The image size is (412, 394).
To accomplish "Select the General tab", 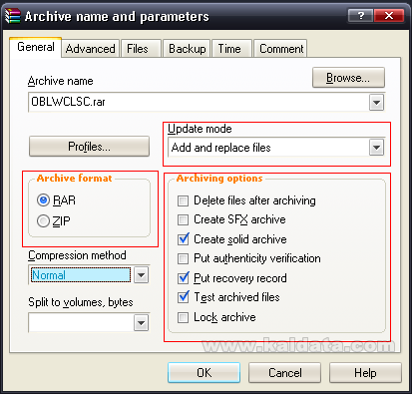I will [36, 47].
